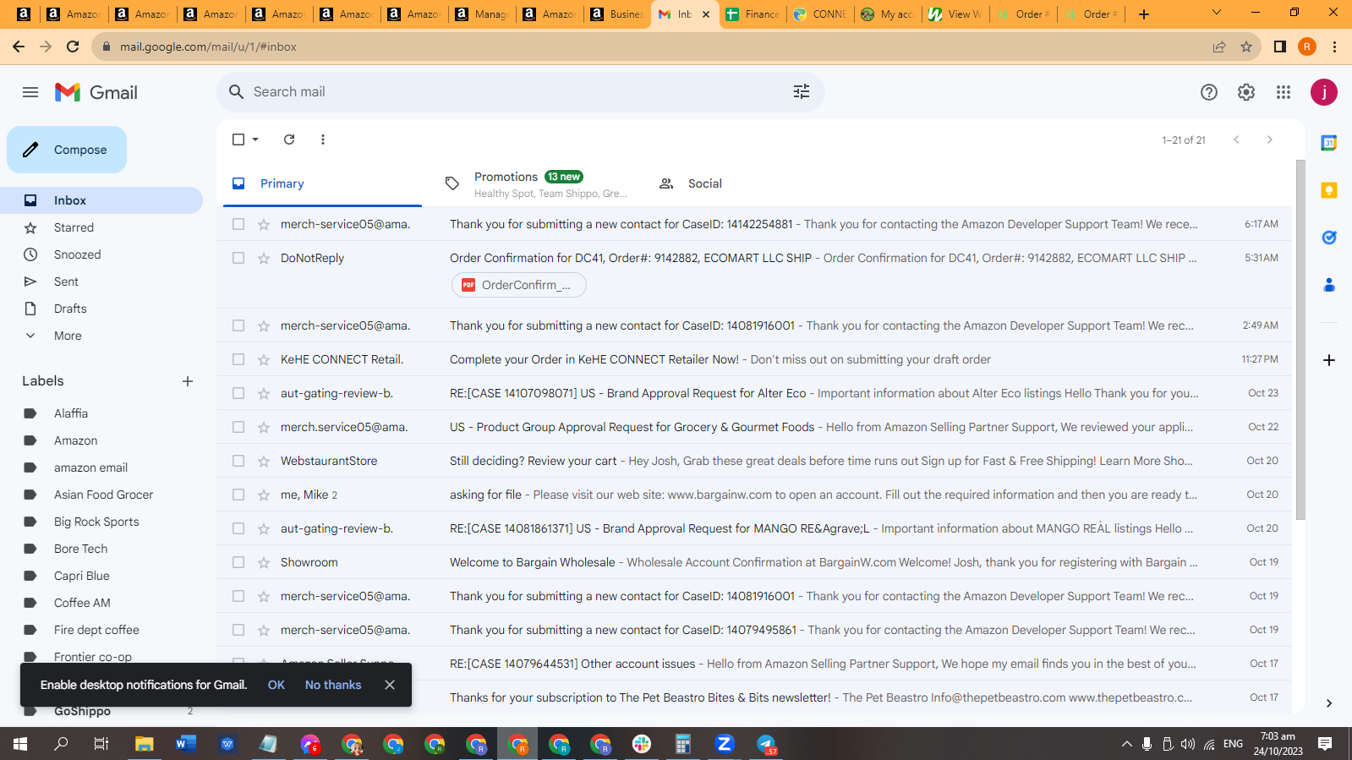Open Windows Start menu
Viewport: 1352px width, 760px height.
click(x=20, y=744)
